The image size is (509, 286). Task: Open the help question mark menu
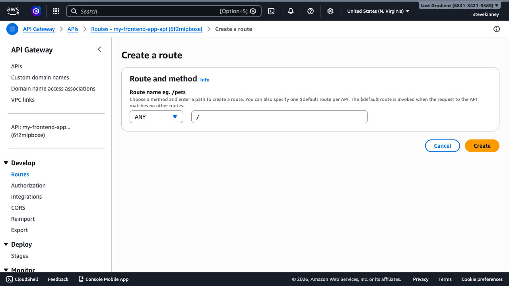[311, 11]
